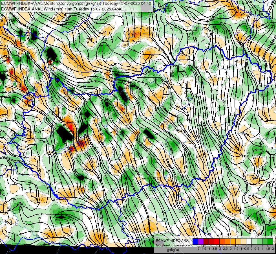Select the dark maroon legend swatch
The height and width of the screenshot is (254, 276).
click(206, 241)
